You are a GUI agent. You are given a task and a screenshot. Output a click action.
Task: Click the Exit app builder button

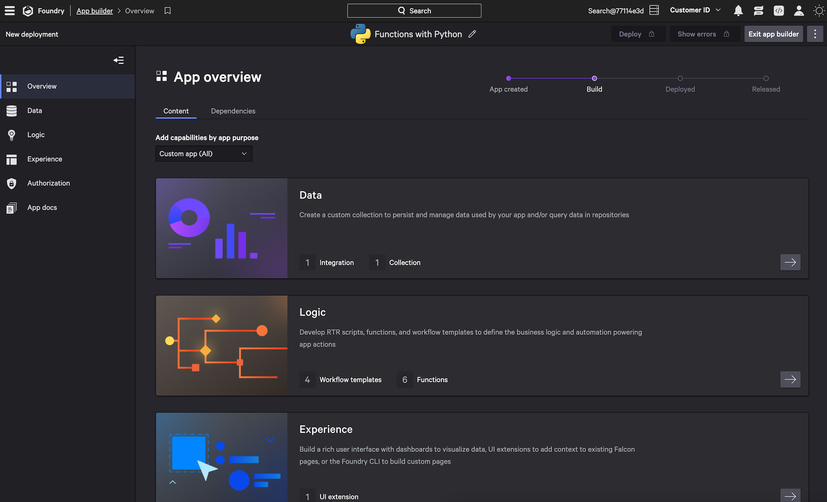773,34
